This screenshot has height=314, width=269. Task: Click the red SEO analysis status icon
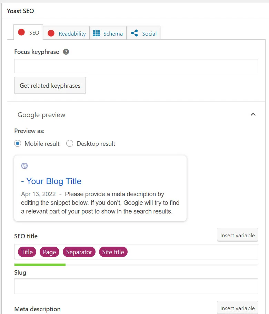21,32
